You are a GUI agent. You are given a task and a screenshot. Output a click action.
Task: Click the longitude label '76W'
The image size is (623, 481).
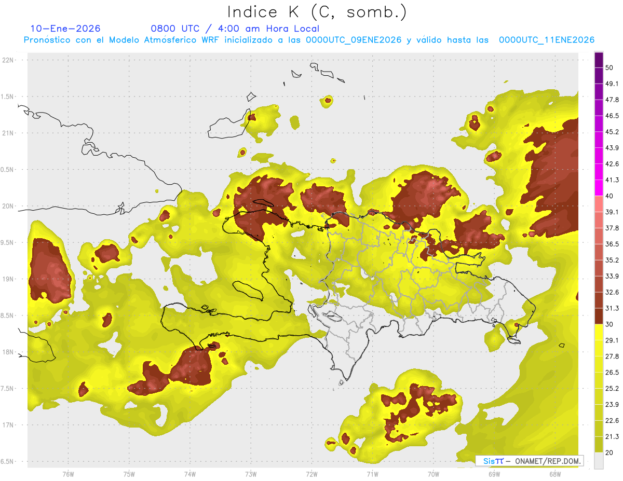68,474
